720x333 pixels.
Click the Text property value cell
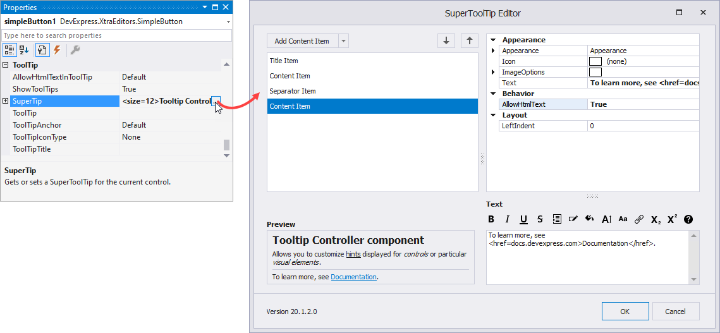coord(644,83)
